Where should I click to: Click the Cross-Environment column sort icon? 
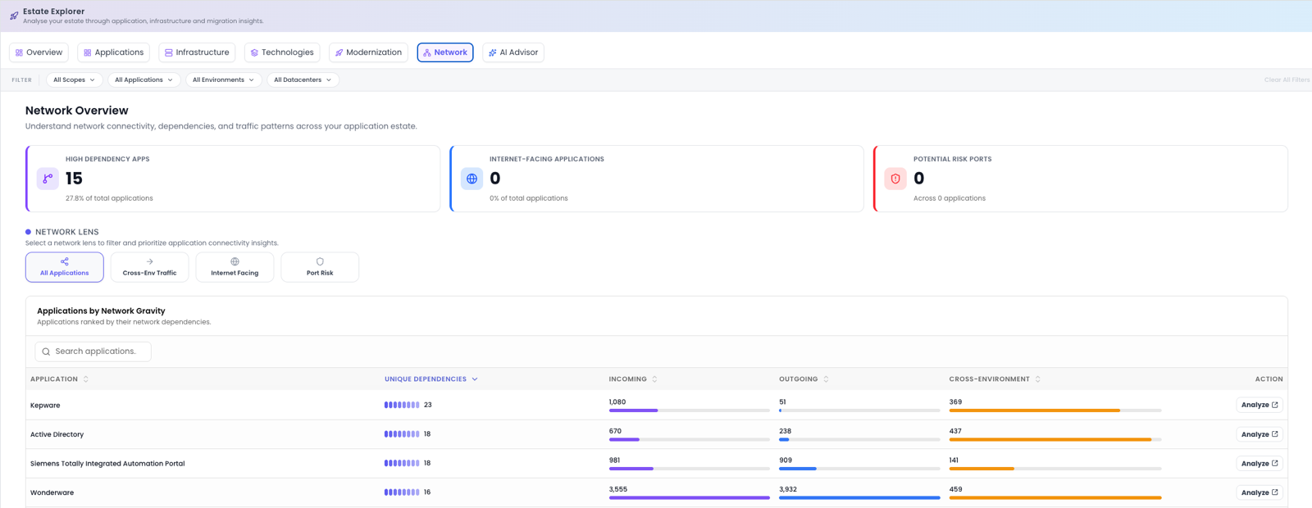point(1038,379)
